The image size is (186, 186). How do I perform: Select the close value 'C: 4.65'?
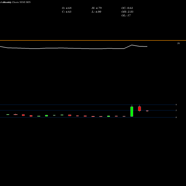pyautogui.click(x=67, y=12)
